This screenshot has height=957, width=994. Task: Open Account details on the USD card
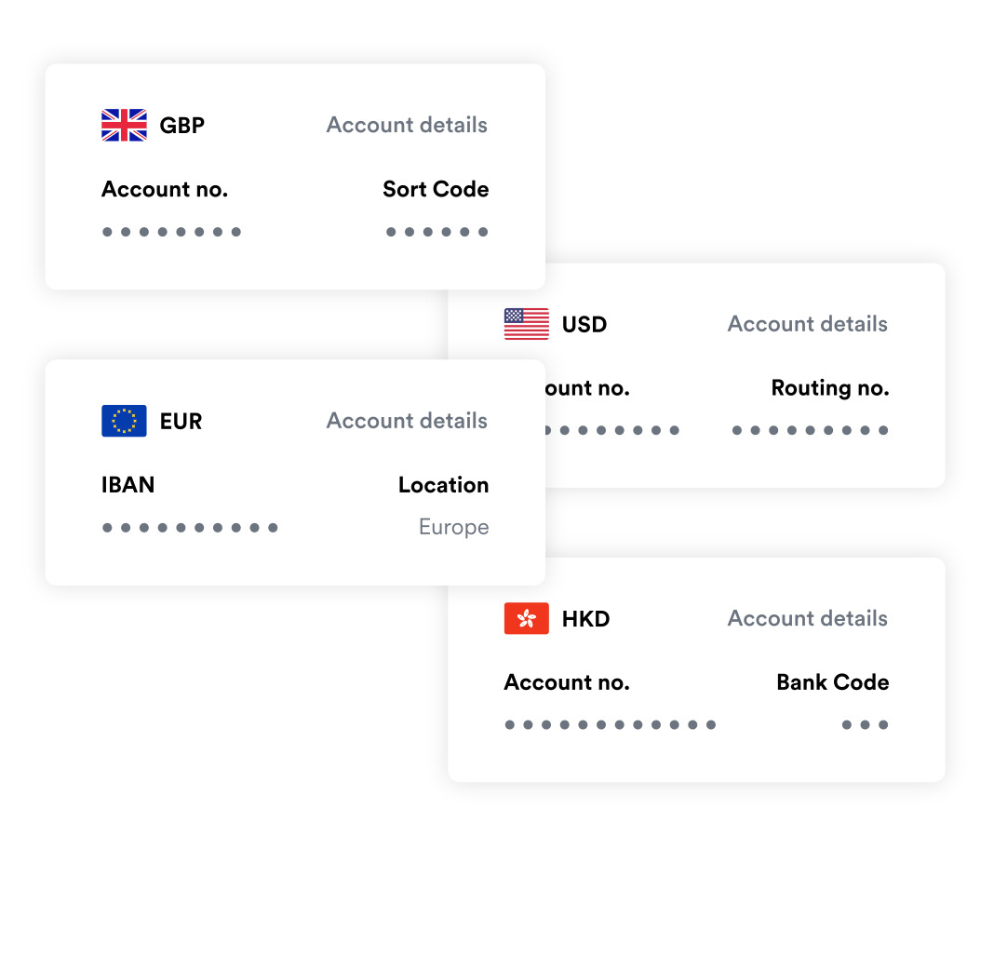click(x=807, y=324)
